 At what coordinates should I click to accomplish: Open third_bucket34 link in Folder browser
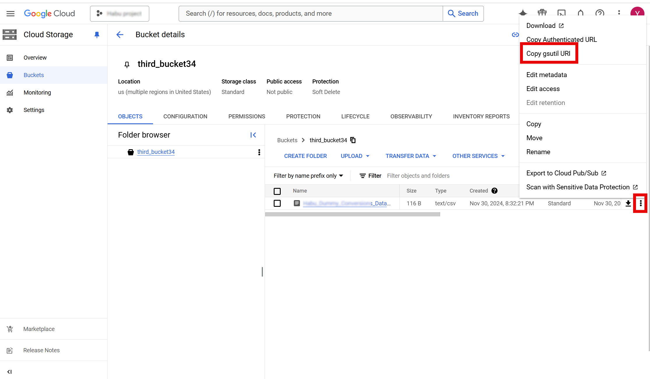click(156, 152)
